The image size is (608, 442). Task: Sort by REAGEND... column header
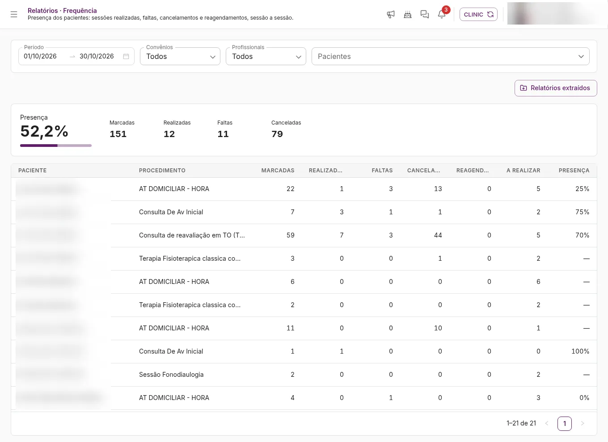point(473,171)
